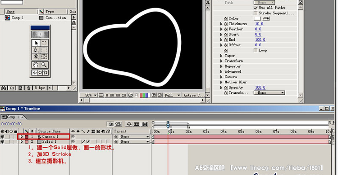Toggle Solid 1 effect switch
This screenshot has width=338, height=175.
click(x=88, y=142)
